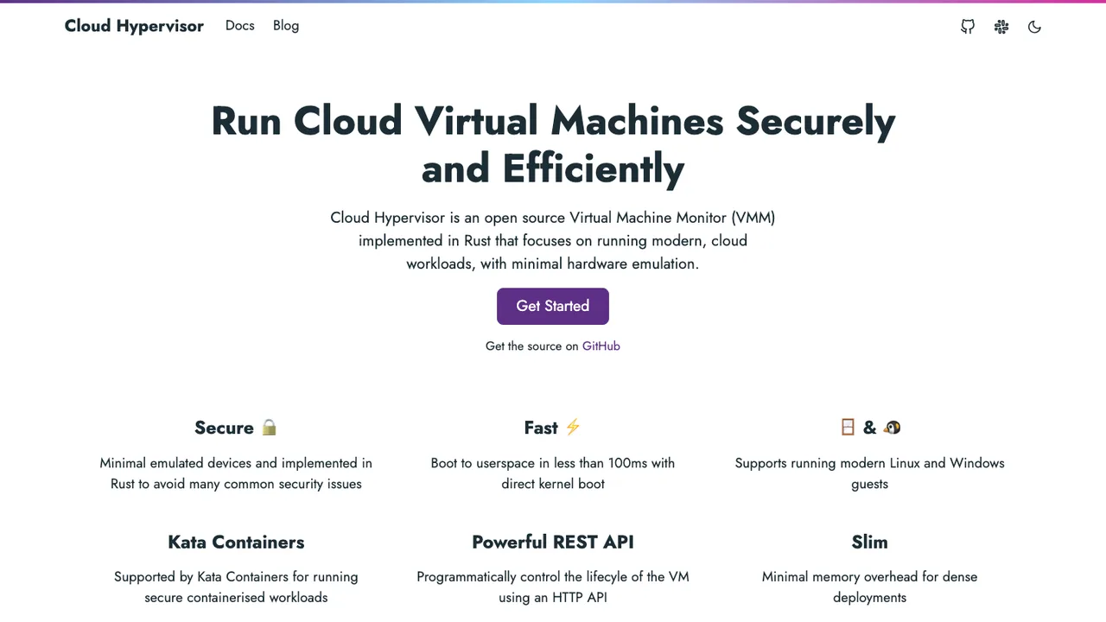Click the intro paragraph starting 'Cloud Hypervisor is an open source'
The image size is (1106, 622).
(553, 240)
